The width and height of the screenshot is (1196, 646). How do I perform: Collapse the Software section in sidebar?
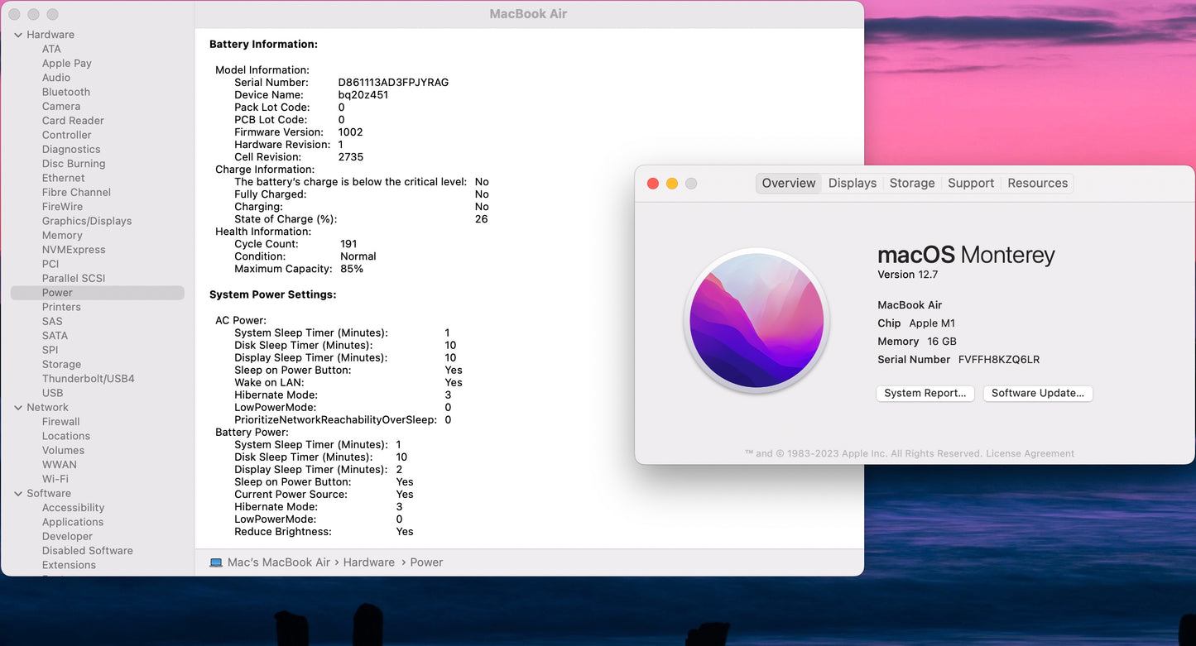[18, 494]
